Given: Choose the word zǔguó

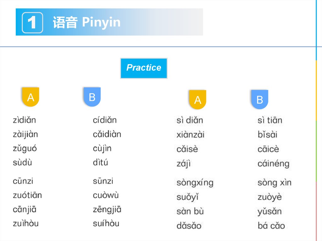Looking at the screenshot, I should 25,149.
